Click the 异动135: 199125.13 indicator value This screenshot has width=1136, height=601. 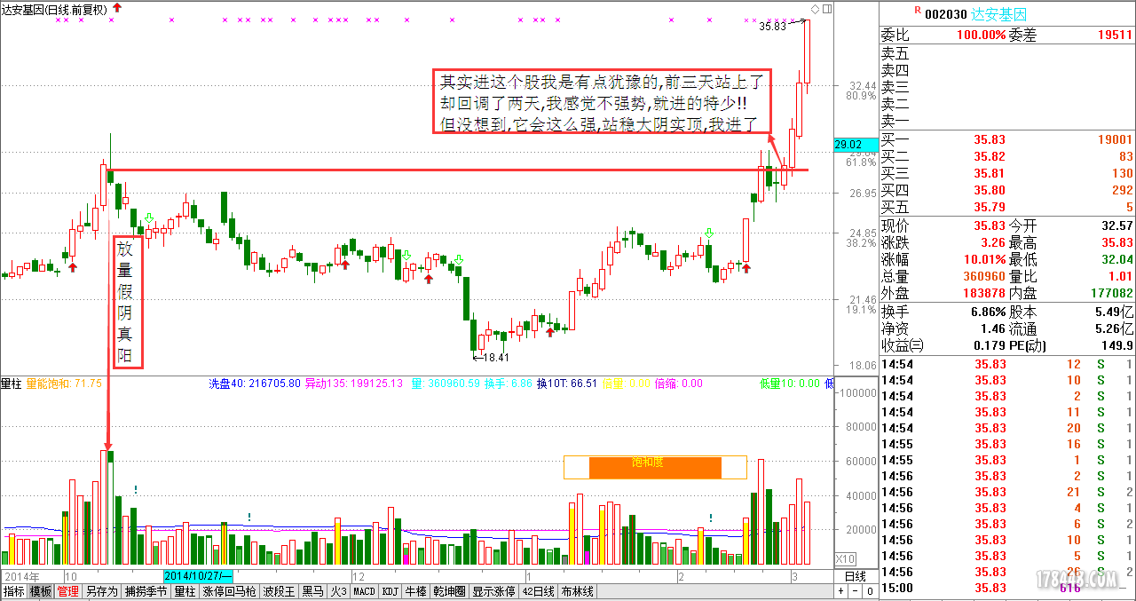354,384
